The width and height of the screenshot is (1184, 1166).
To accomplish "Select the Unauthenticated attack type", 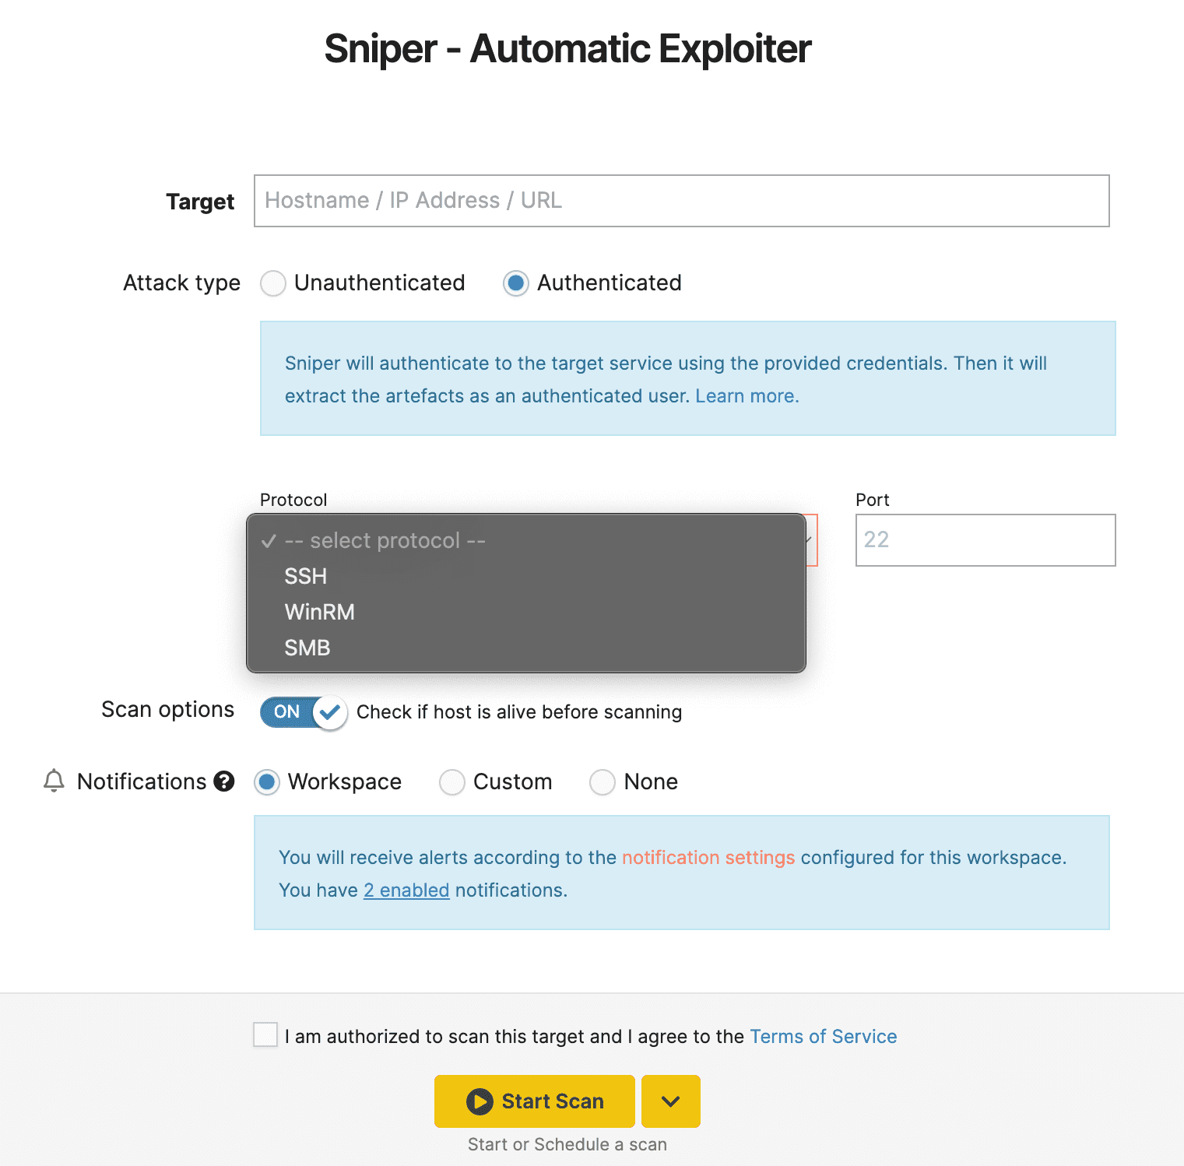I will point(273,283).
